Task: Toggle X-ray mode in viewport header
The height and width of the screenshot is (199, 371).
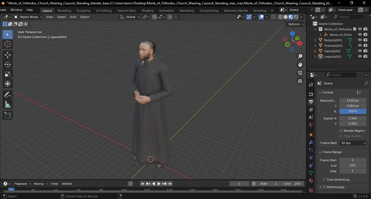Action: pyautogui.click(x=274, y=17)
